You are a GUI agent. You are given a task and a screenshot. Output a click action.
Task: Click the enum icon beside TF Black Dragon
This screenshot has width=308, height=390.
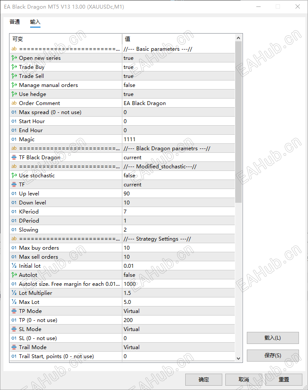pos(14,158)
